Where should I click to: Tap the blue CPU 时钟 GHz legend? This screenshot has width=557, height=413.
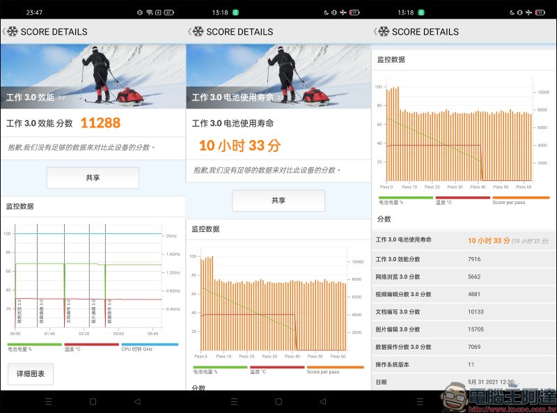pyautogui.click(x=150, y=347)
